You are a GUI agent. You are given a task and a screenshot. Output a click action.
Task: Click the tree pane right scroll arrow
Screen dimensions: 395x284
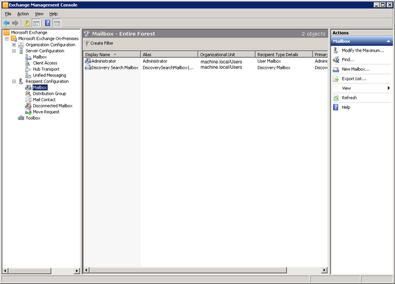pyautogui.click(x=77, y=271)
